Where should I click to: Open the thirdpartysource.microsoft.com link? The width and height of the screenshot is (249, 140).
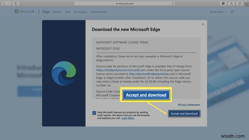coord(121,70)
